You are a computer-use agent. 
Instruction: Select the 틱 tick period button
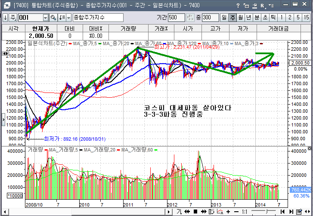click(x=273, y=18)
